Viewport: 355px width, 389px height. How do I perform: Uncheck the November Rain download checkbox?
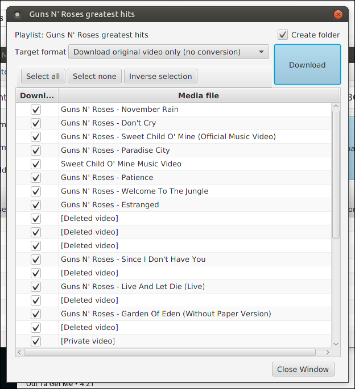click(x=36, y=109)
